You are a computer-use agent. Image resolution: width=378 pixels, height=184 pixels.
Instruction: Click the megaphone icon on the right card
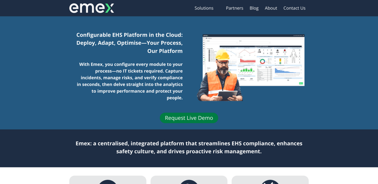click(x=270, y=182)
